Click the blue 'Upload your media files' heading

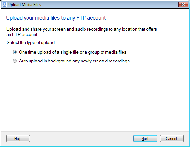pos(56,18)
